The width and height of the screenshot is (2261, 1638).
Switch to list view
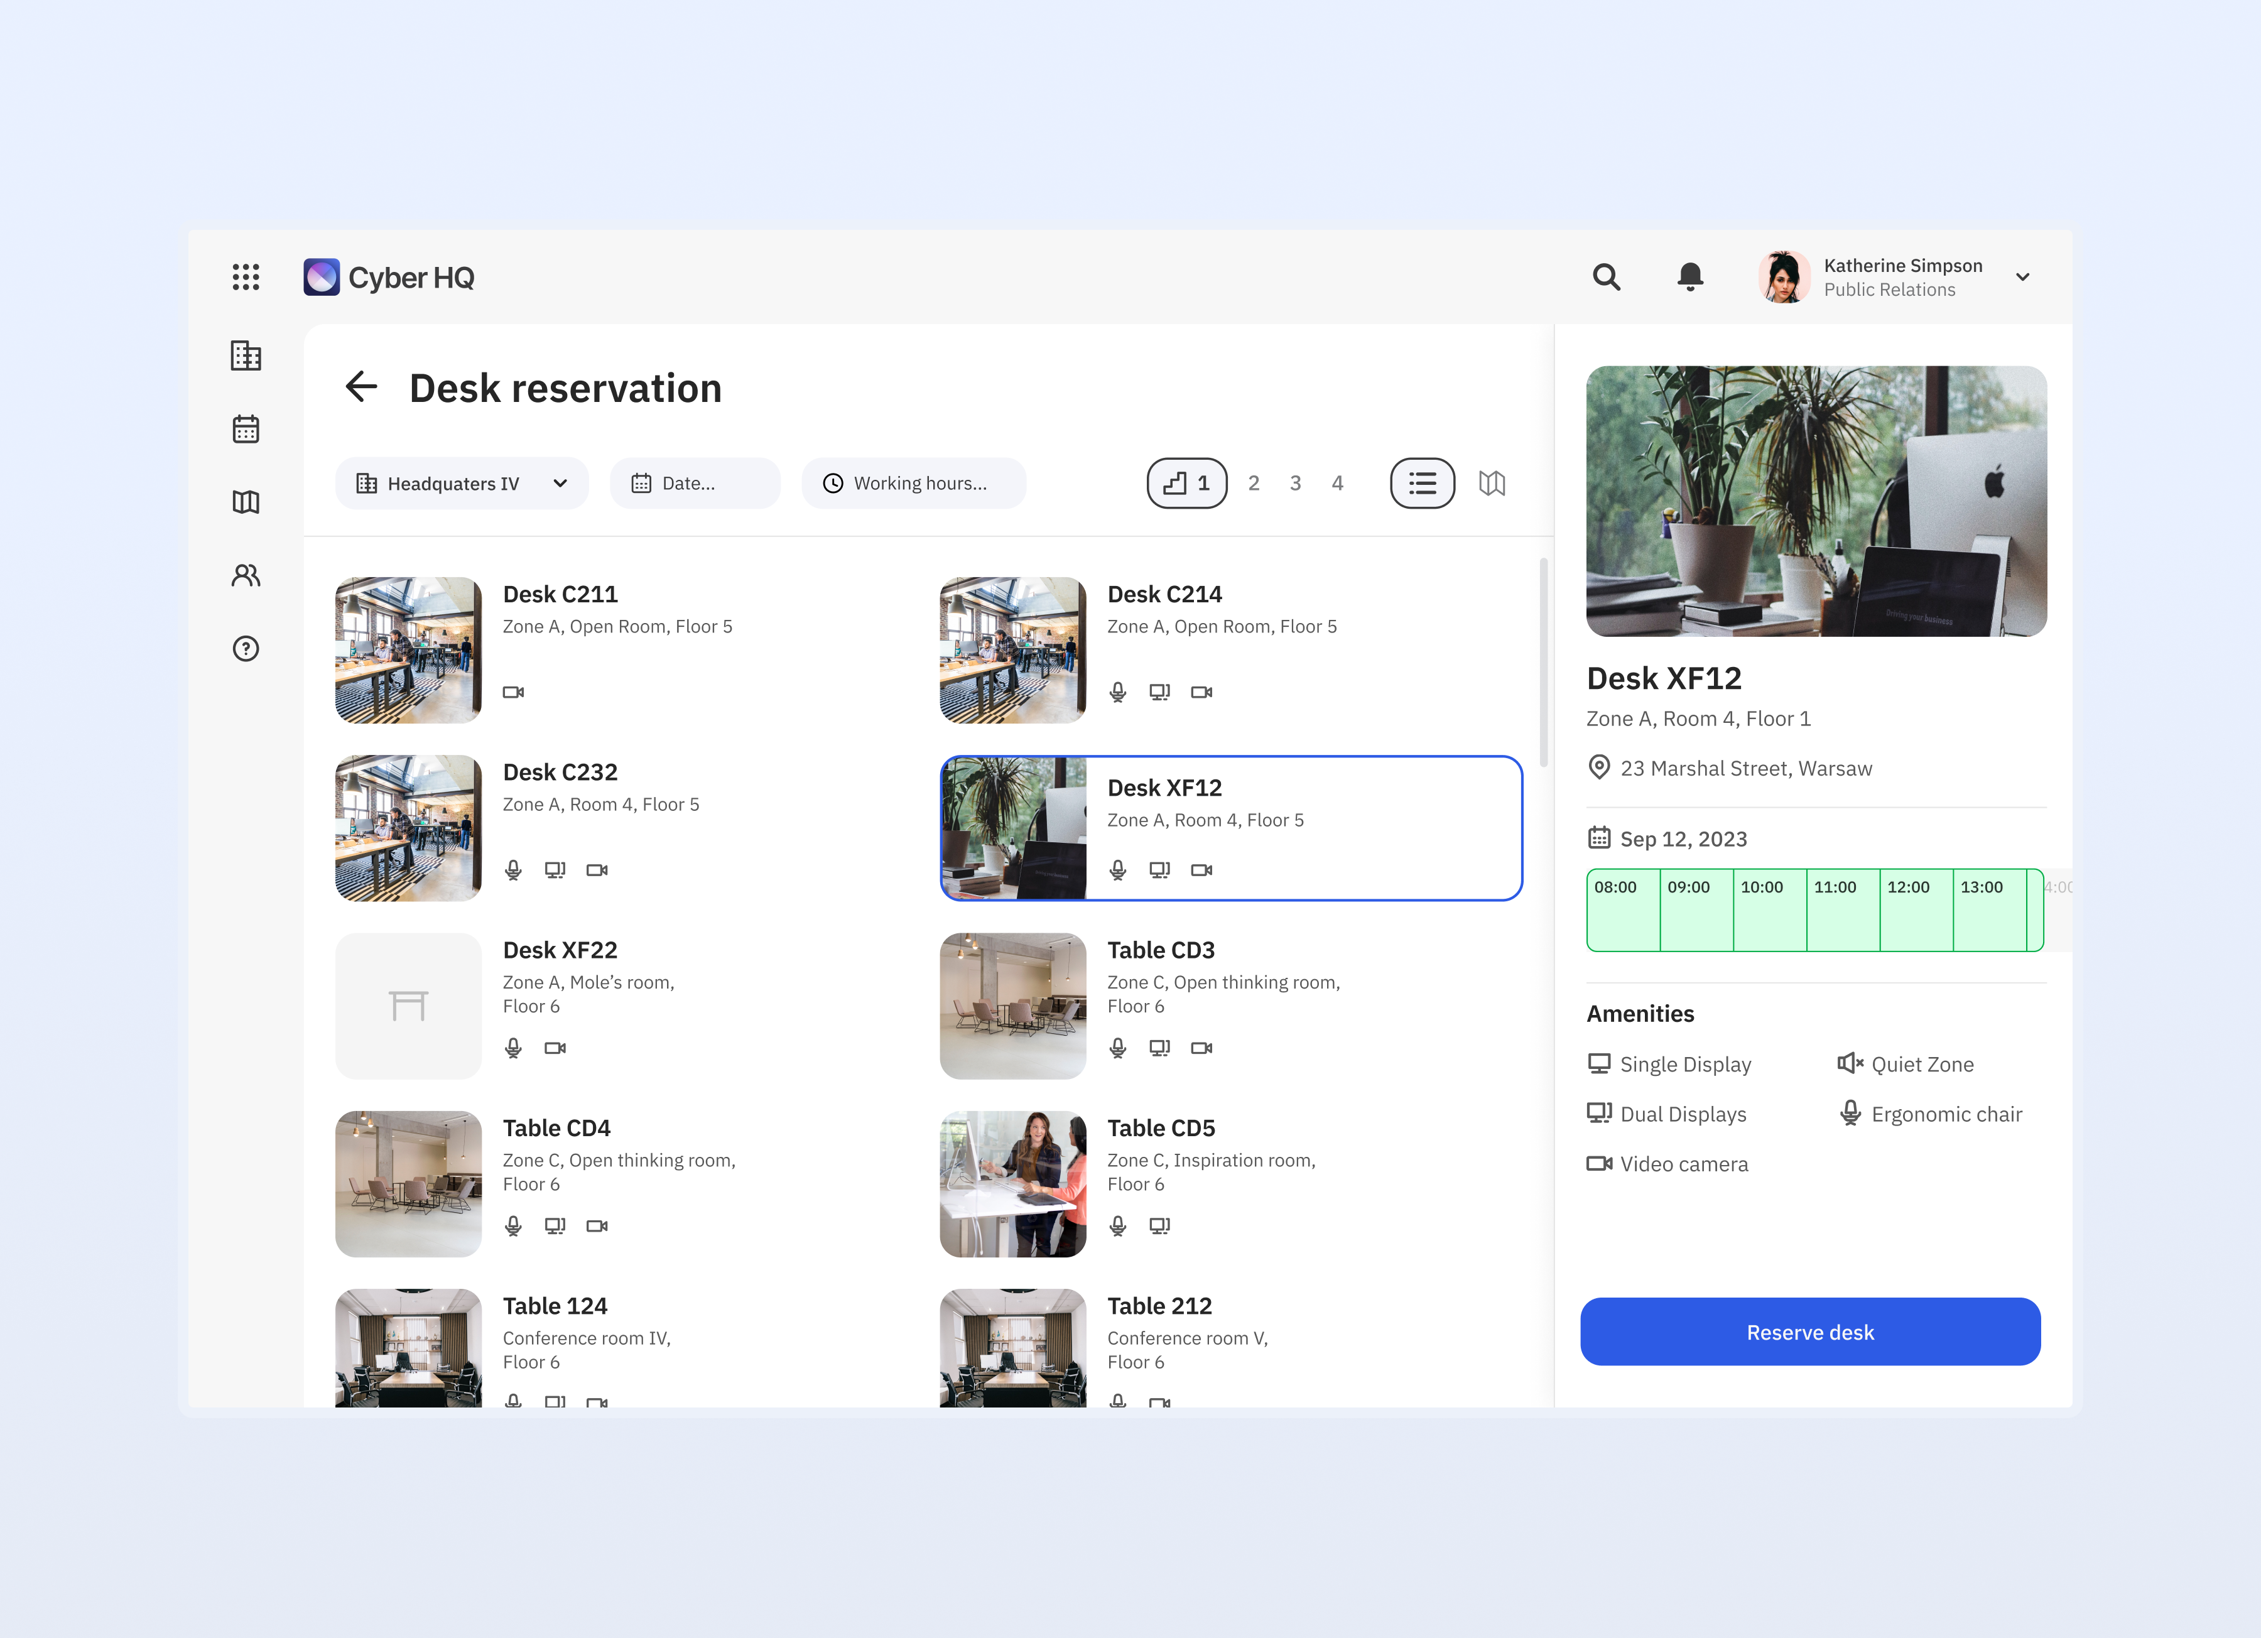click(x=1421, y=484)
